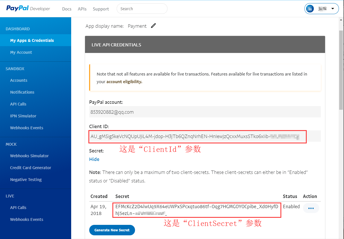Select My Apps & Credentials

coord(36,40)
